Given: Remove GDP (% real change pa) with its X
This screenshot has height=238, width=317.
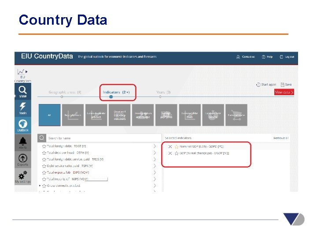Looking at the screenshot, I should [170, 153].
